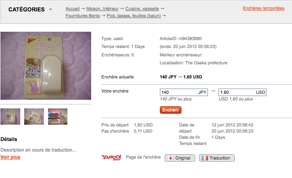292x178 pixels.
Task: Click the orange Enchérir button
Action: click(x=170, y=110)
